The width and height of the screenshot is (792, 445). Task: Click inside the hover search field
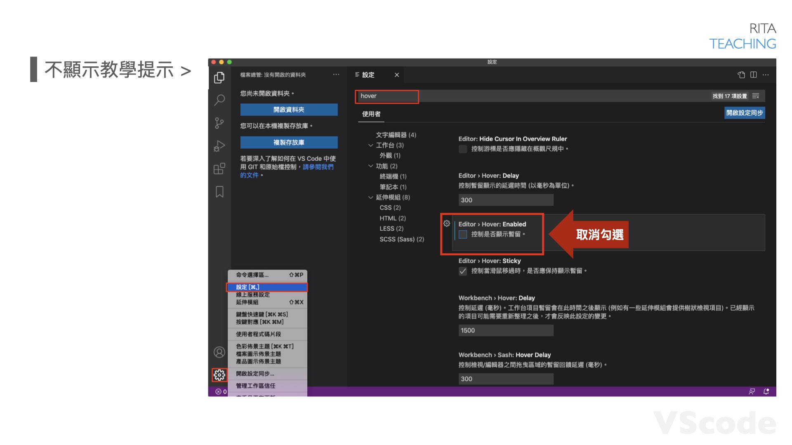click(387, 96)
